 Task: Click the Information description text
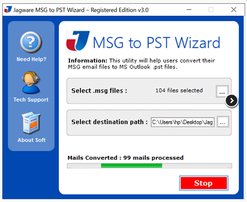(x=141, y=64)
